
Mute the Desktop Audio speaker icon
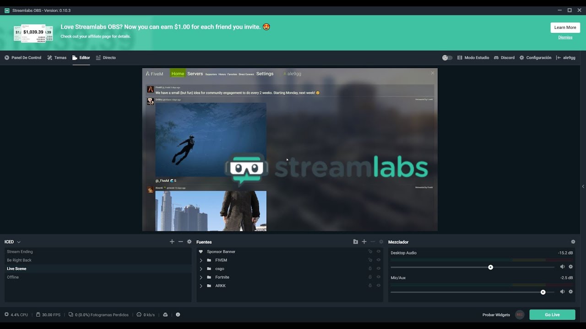(562, 267)
